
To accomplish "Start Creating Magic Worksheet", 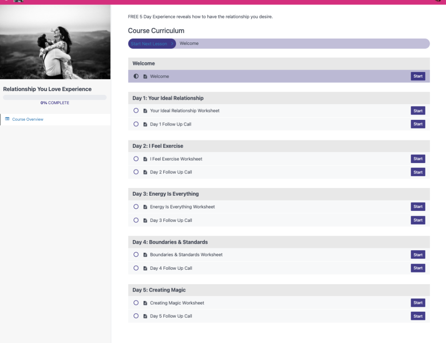I will (418, 303).
